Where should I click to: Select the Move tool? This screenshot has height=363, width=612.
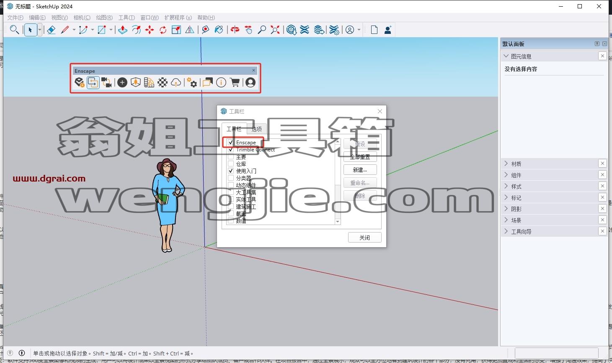click(x=150, y=30)
